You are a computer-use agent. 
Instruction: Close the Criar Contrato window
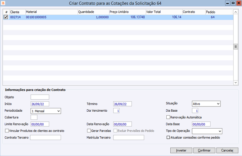point(239,3)
